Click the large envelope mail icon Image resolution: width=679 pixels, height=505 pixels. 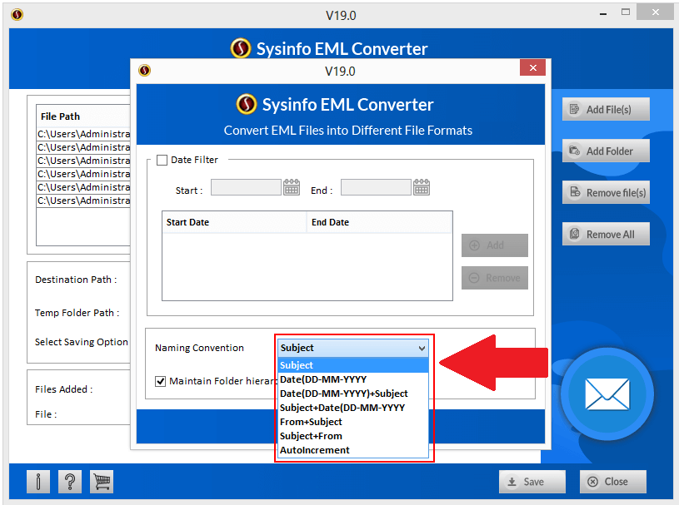(607, 394)
